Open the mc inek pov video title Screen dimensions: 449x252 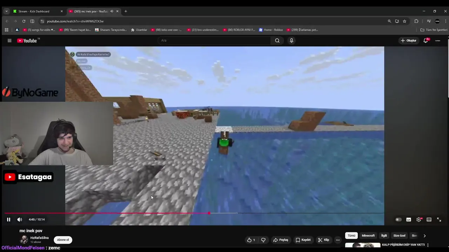31,231
